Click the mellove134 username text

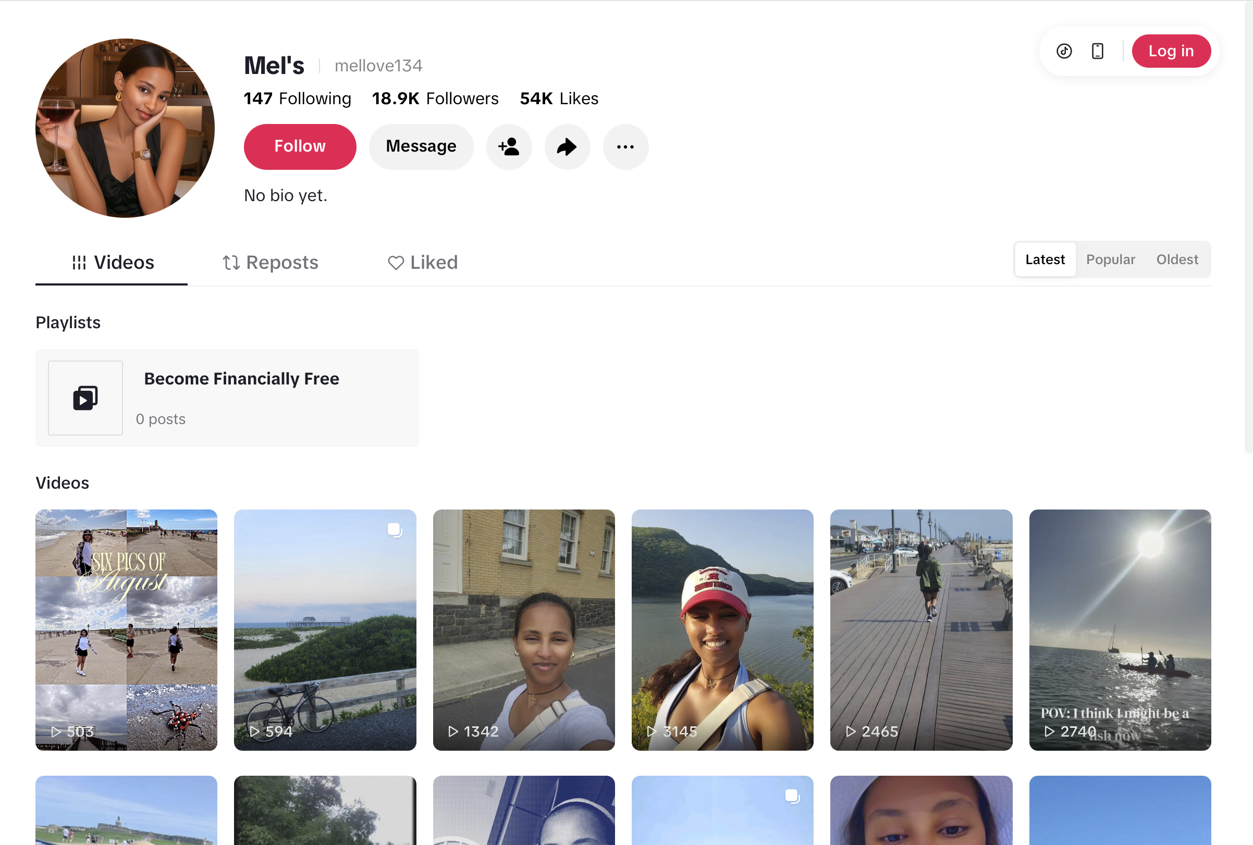(x=378, y=66)
